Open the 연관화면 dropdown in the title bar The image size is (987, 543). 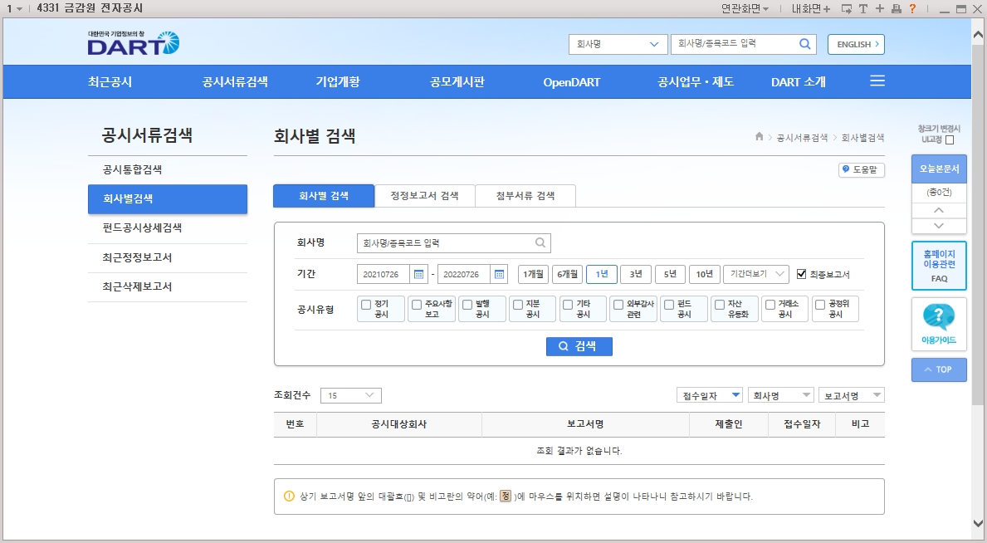(x=745, y=9)
